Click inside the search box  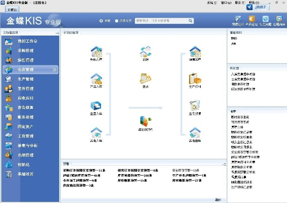point(162,21)
